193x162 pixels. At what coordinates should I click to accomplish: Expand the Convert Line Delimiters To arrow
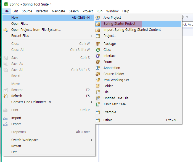[x=91, y=102]
